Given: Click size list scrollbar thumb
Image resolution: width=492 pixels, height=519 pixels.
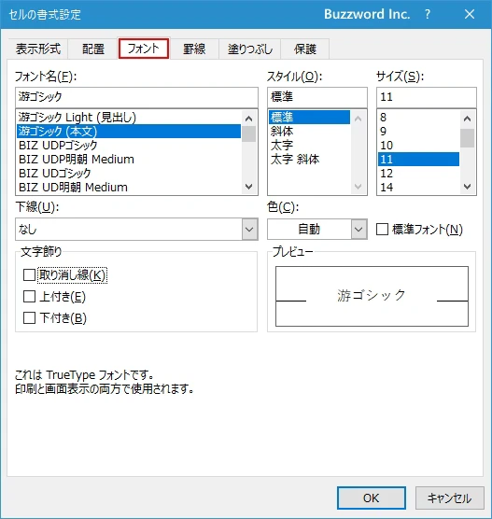Looking at the screenshot, I should (467, 138).
